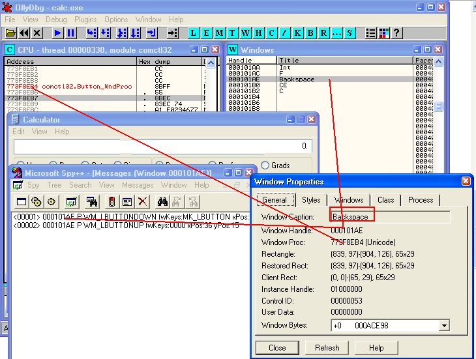Click the Calculator display field
Viewport: 476px width, 359px height.
[163, 147]
